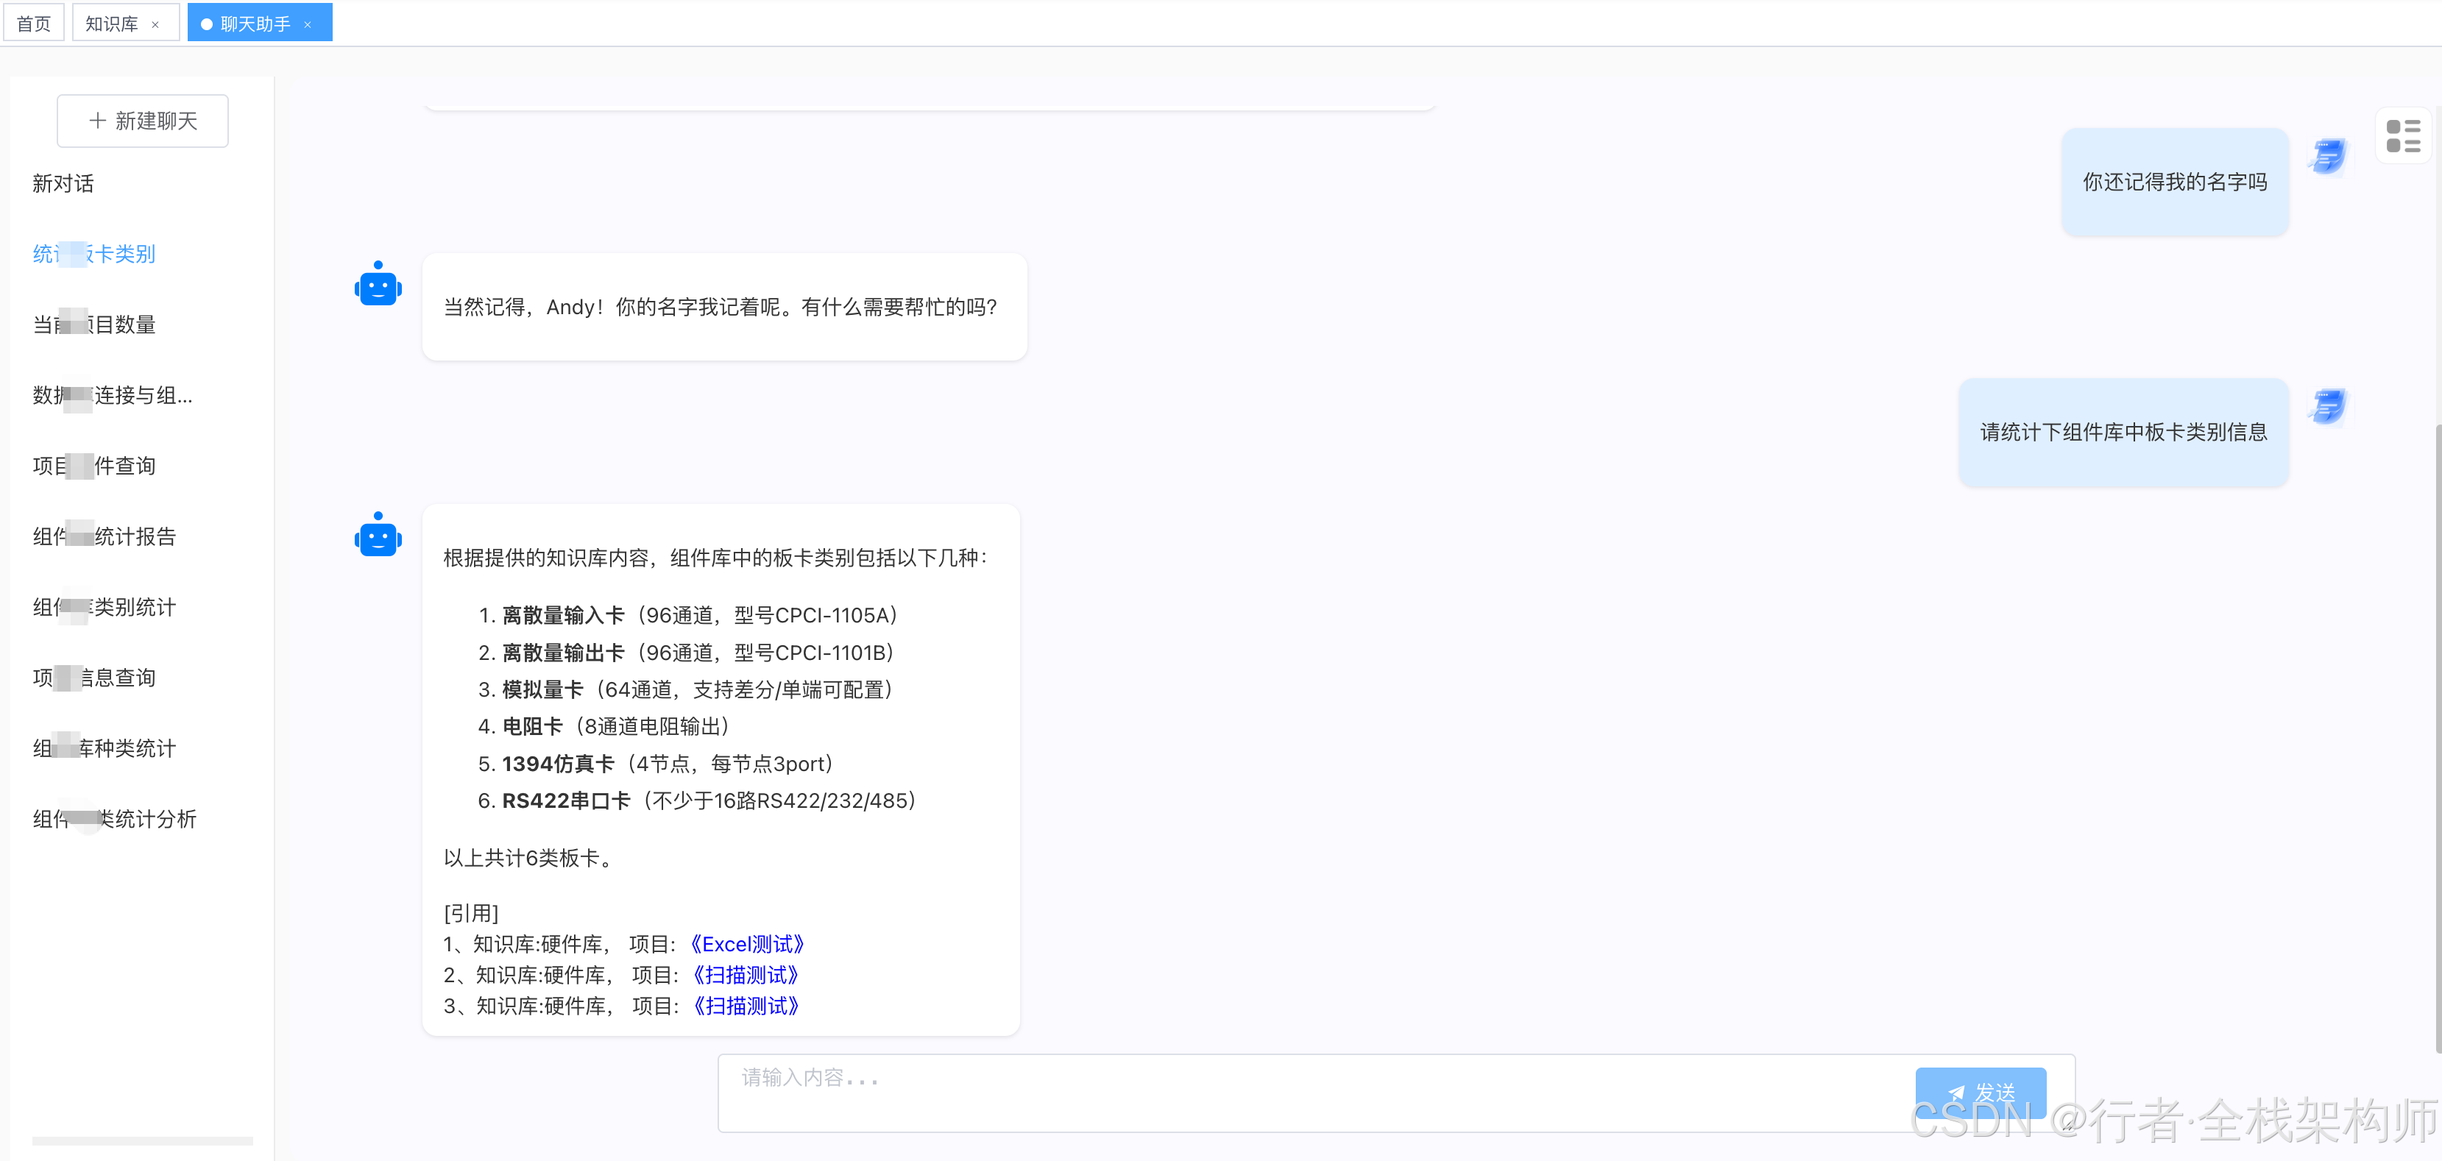Click the 发送 send button
The width and height of the screenshot is (2442, 1161).
[x=1981, y=1093]
